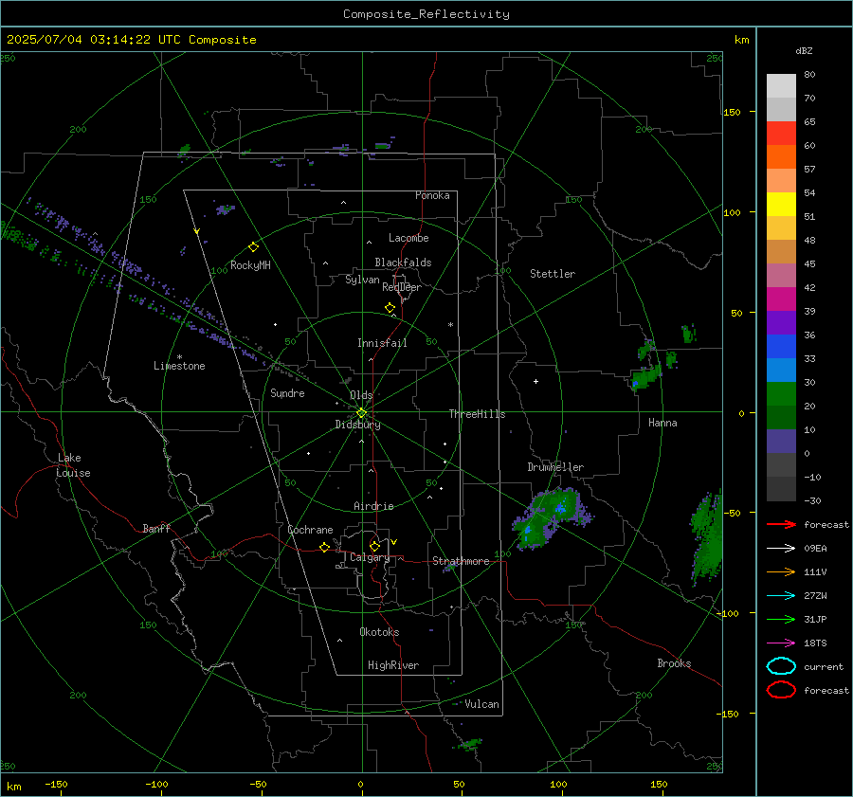This screenshot has width=853, height=797.
Task: Click the orange 111V arrow icon
Action: pos(781,571)
